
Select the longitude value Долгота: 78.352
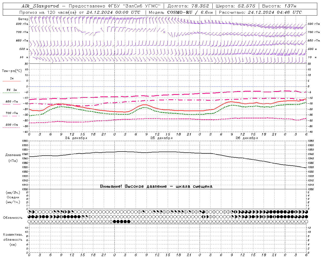[188, 6]
